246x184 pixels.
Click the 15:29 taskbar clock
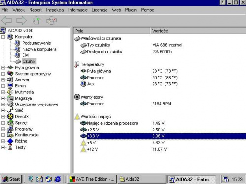237,179
